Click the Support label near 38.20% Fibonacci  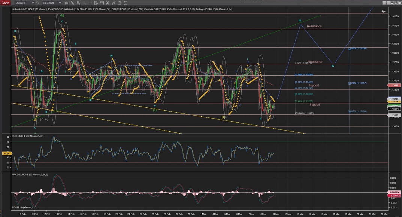(x=314, y=85)
